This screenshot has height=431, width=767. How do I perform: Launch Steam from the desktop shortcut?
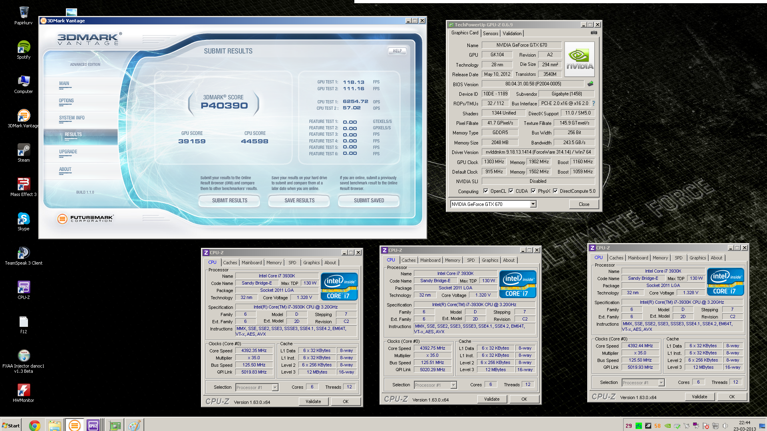pos(24,152)
